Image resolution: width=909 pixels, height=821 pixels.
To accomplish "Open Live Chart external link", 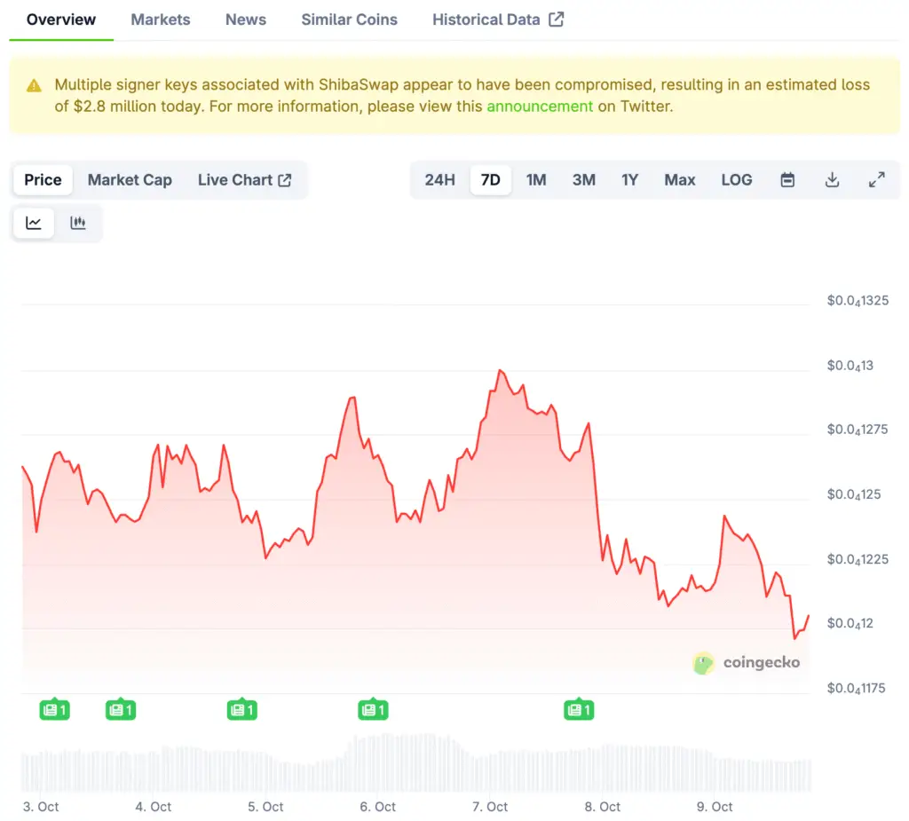I will pyautogui.click(x=244, y=180).
